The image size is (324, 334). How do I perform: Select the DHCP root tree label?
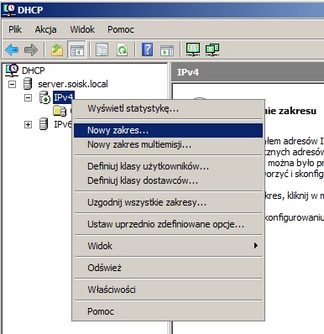(34, 70)
